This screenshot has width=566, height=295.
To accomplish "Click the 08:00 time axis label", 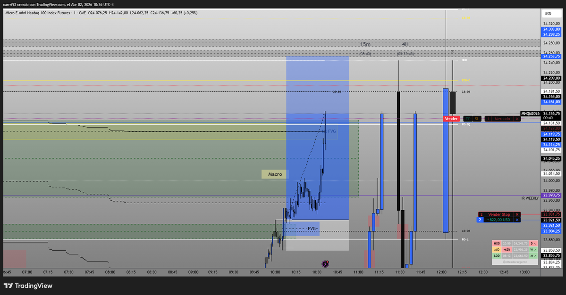I will click(110, 272).
